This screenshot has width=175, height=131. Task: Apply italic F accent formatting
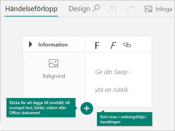113,45
